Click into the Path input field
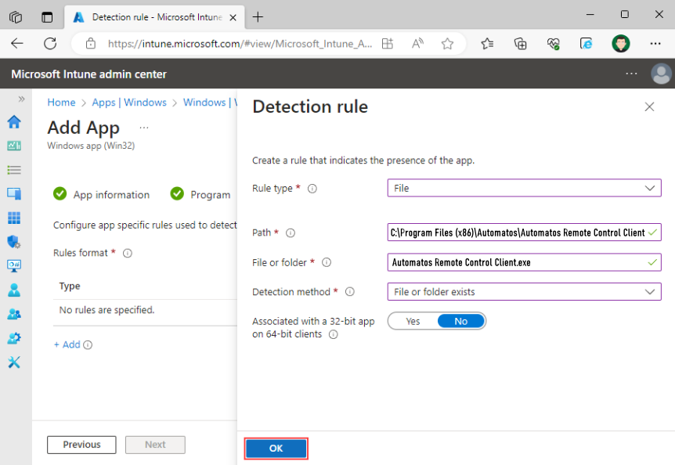 click(524, 232)
